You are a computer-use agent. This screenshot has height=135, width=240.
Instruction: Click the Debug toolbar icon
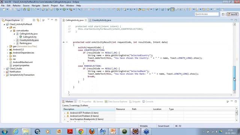[57, 9]
